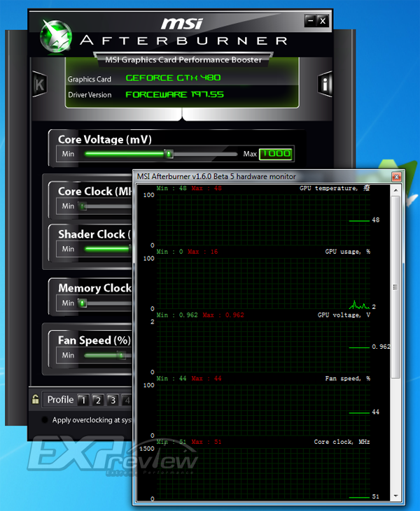The height and width of the screenshot is (511, 420).
Task: Click the FORCEWARE 197.55 driver version text
Action: point(174,94)
